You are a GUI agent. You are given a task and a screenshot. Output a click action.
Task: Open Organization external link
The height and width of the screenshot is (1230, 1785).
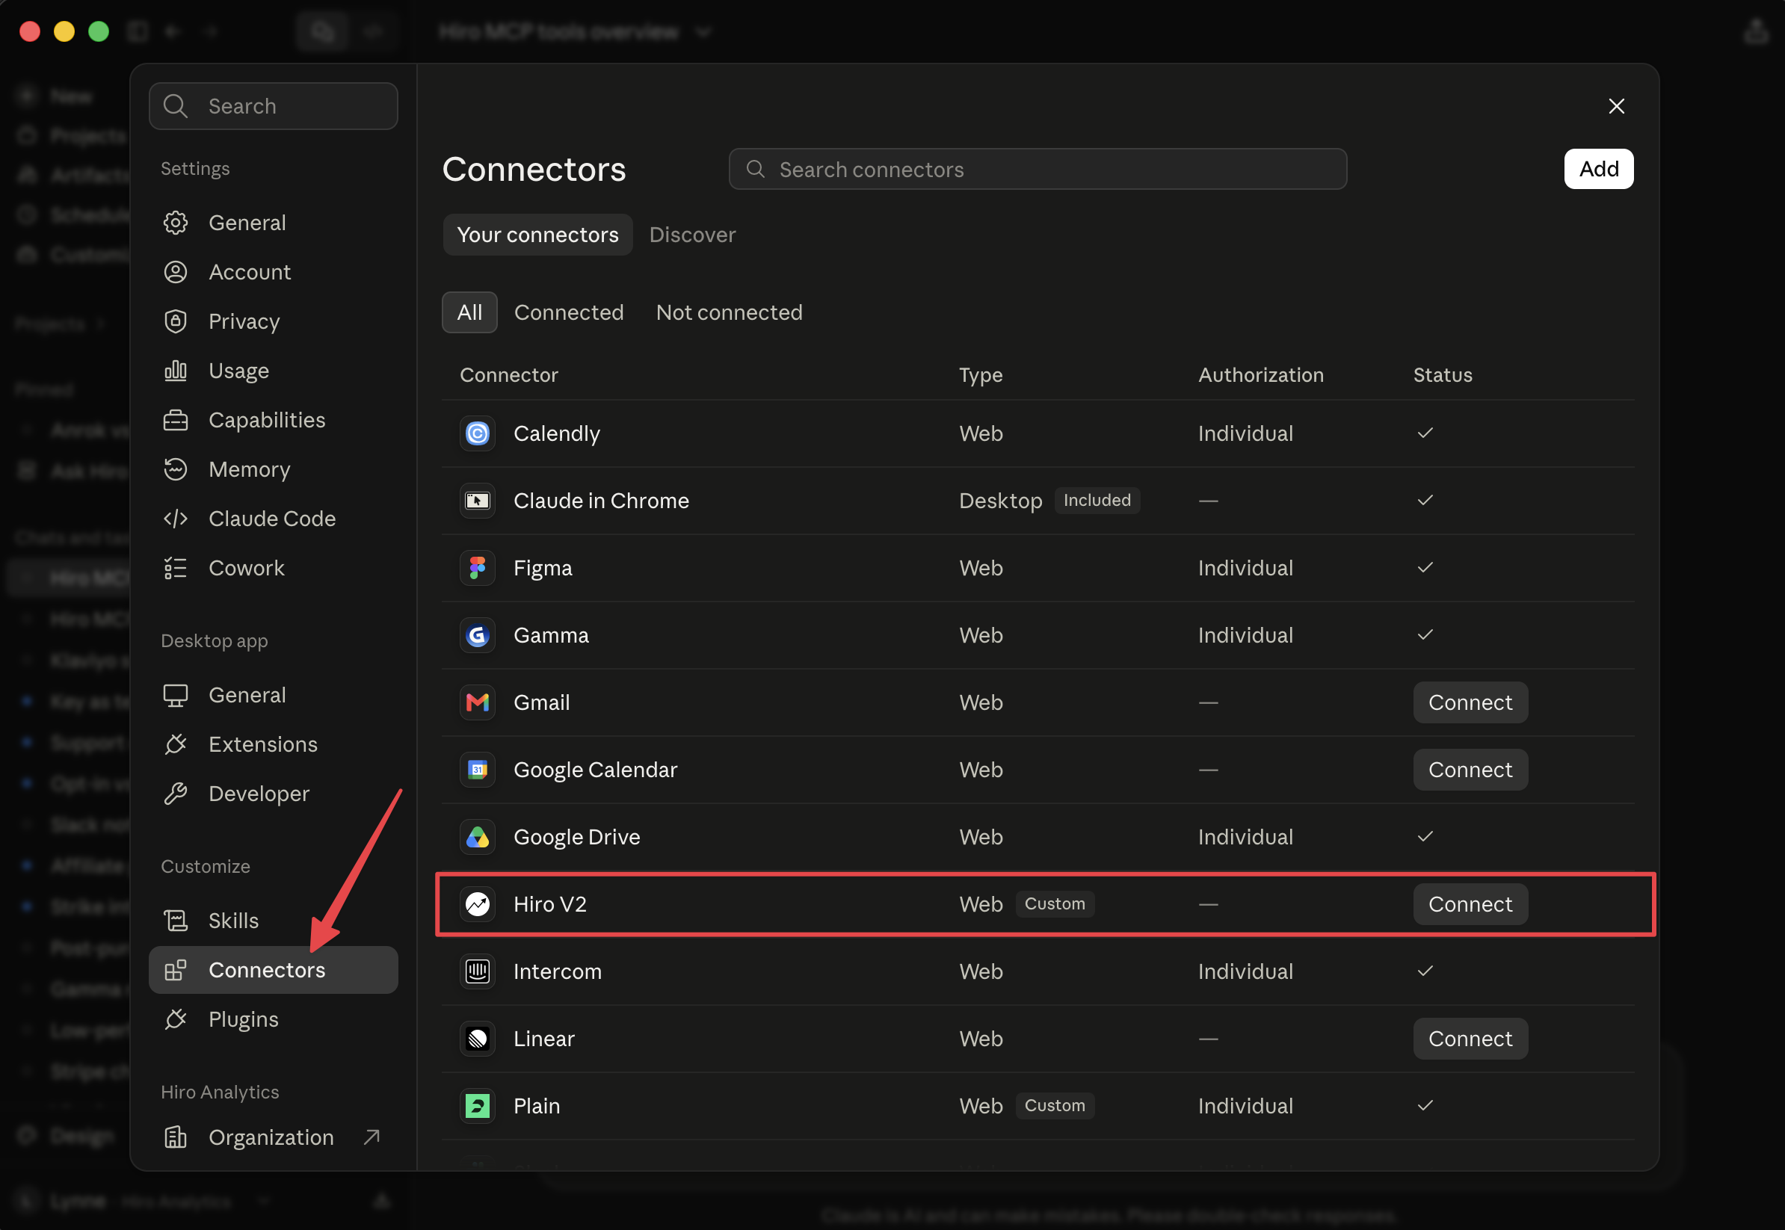pos(273,1137)
